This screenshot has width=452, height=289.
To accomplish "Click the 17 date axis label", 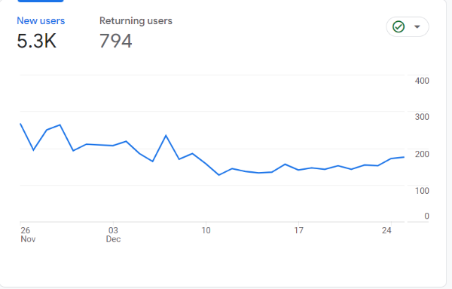I will point(298,230).
